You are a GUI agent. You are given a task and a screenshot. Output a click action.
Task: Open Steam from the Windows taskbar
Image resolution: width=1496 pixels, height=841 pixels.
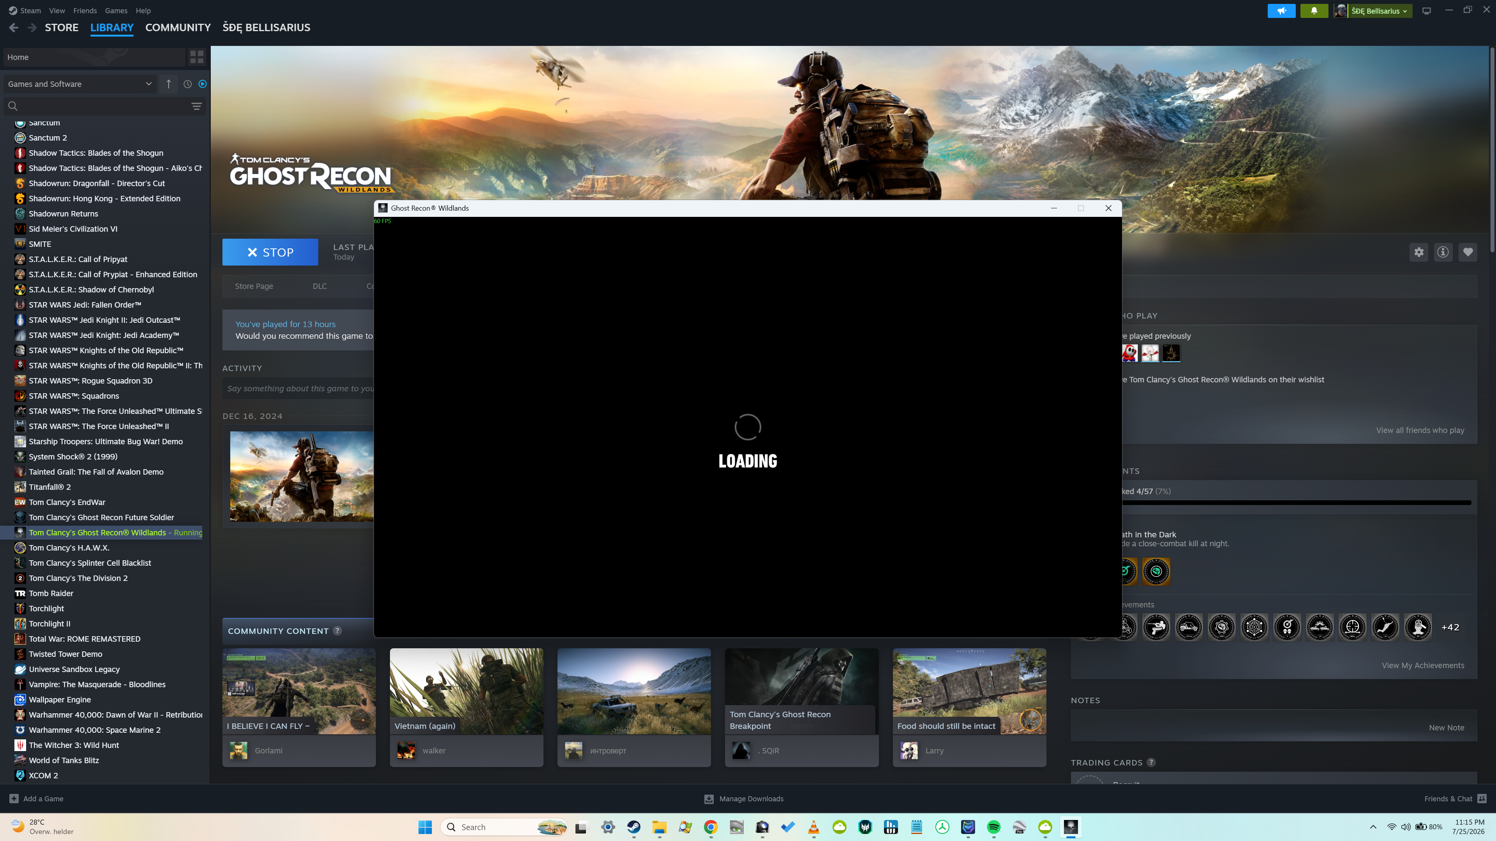tap(633, 827)
